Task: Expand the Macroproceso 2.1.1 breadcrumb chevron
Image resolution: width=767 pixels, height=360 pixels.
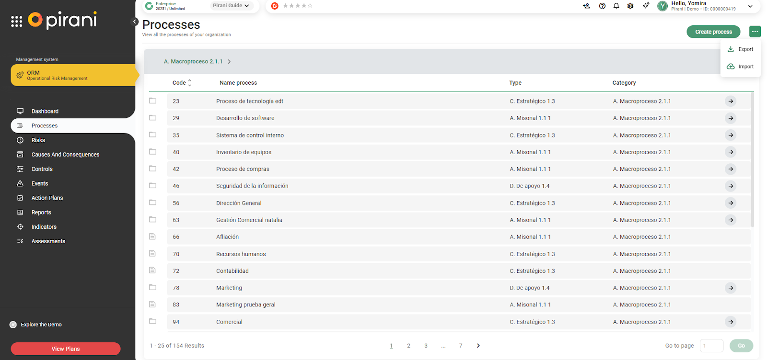Action: click(x=230, y=62)
